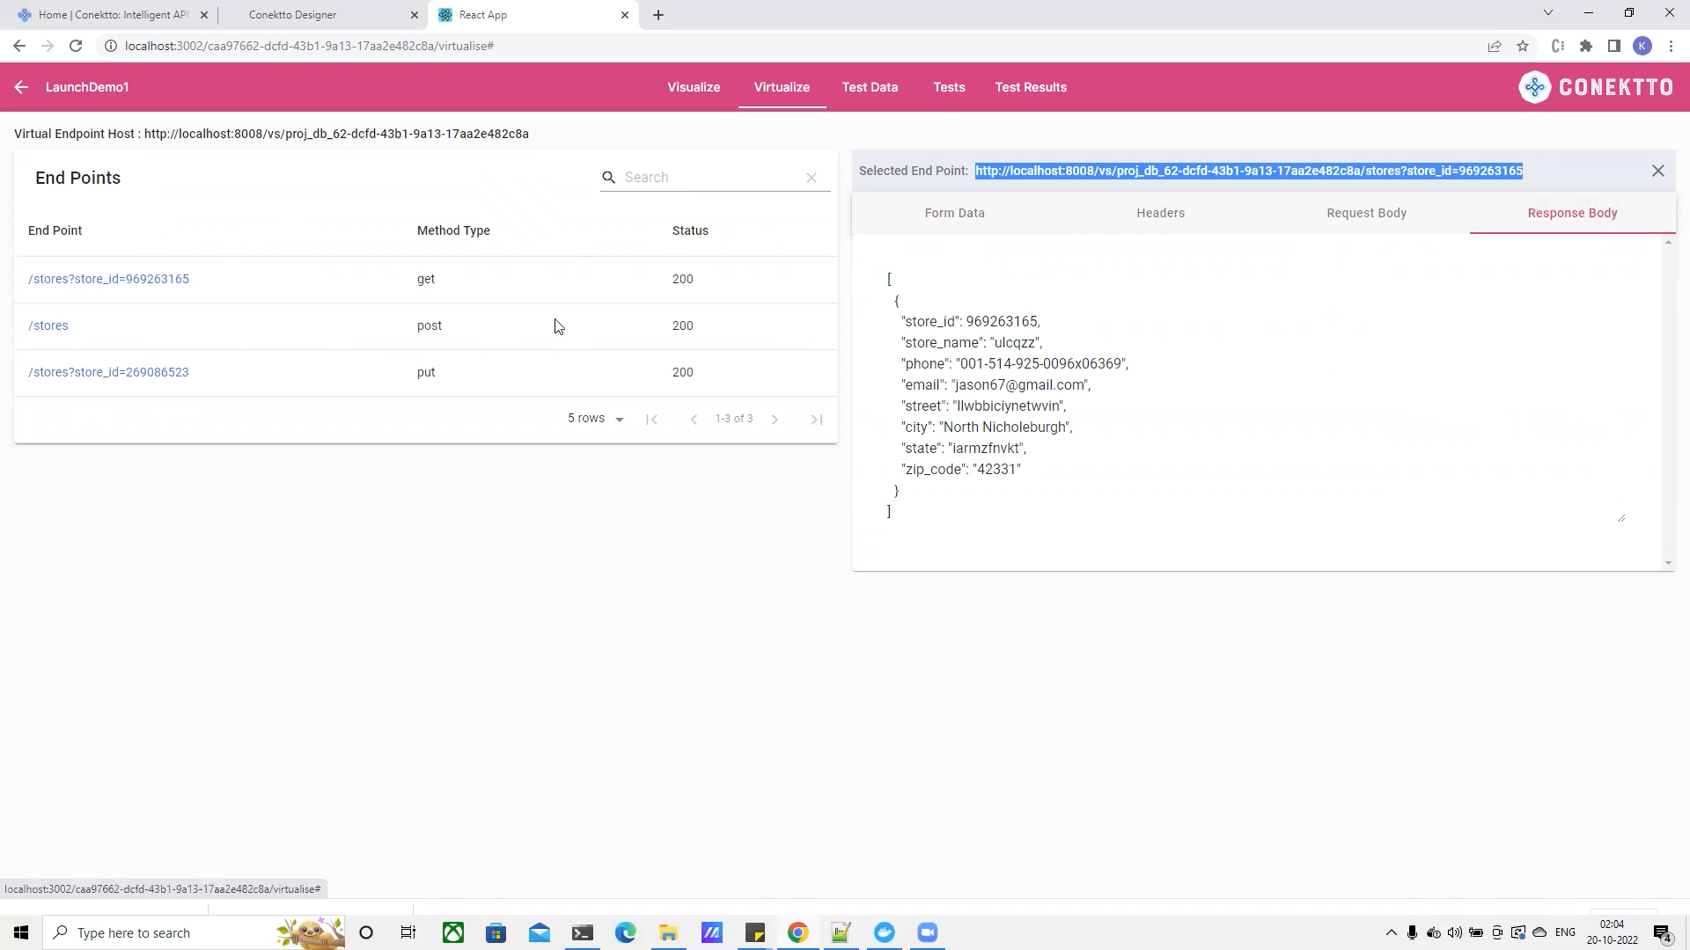
Task: Close the Selected End Point panel
Action: pos(1657,171)
